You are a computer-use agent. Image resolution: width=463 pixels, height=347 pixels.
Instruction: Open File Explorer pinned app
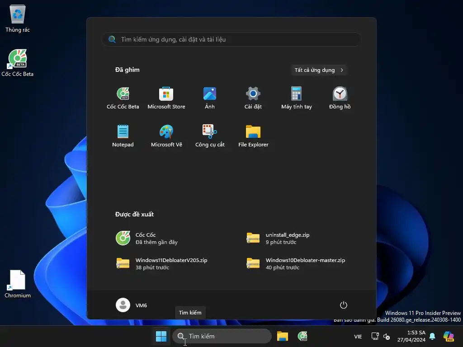pos(253,136)
